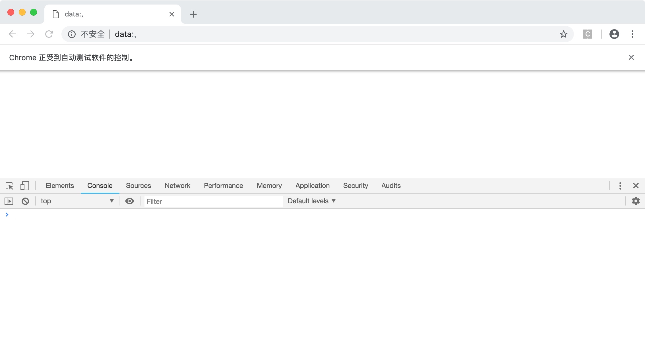
Task: Toggle the eye icon for live expressions
Action: click(130, 201)
